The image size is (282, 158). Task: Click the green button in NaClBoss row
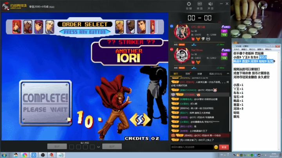[x=224, y=58]
